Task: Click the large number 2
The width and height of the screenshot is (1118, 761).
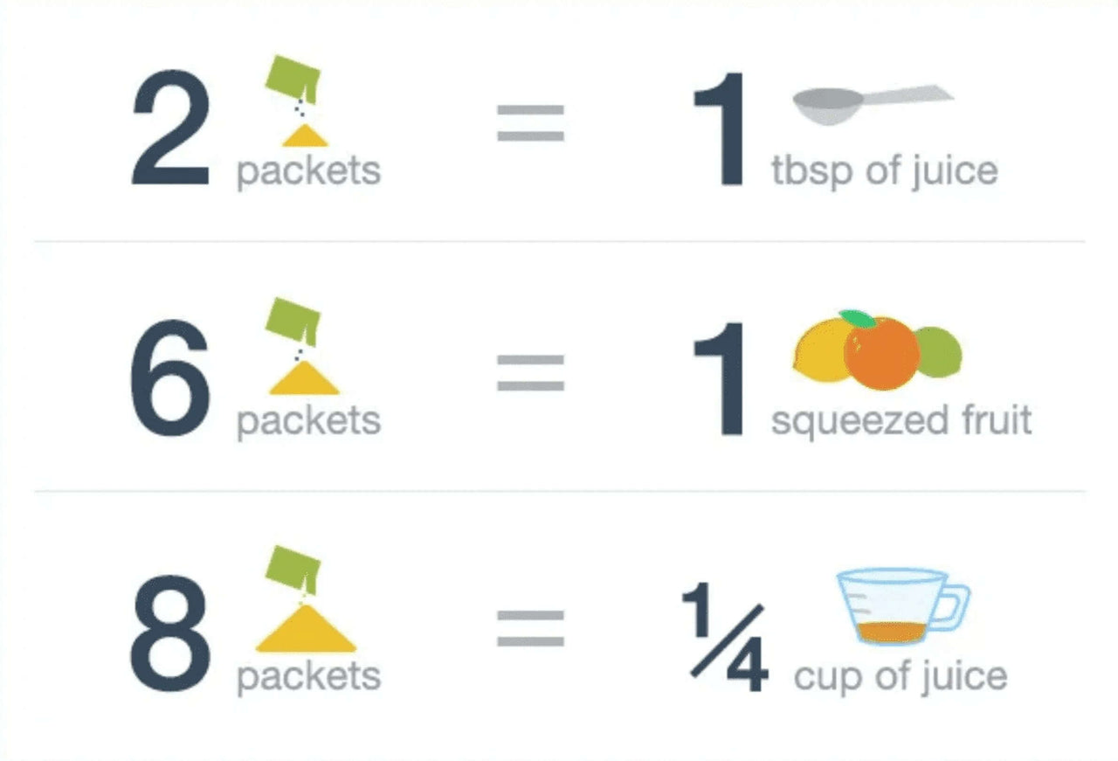Action: pos(170,131)
